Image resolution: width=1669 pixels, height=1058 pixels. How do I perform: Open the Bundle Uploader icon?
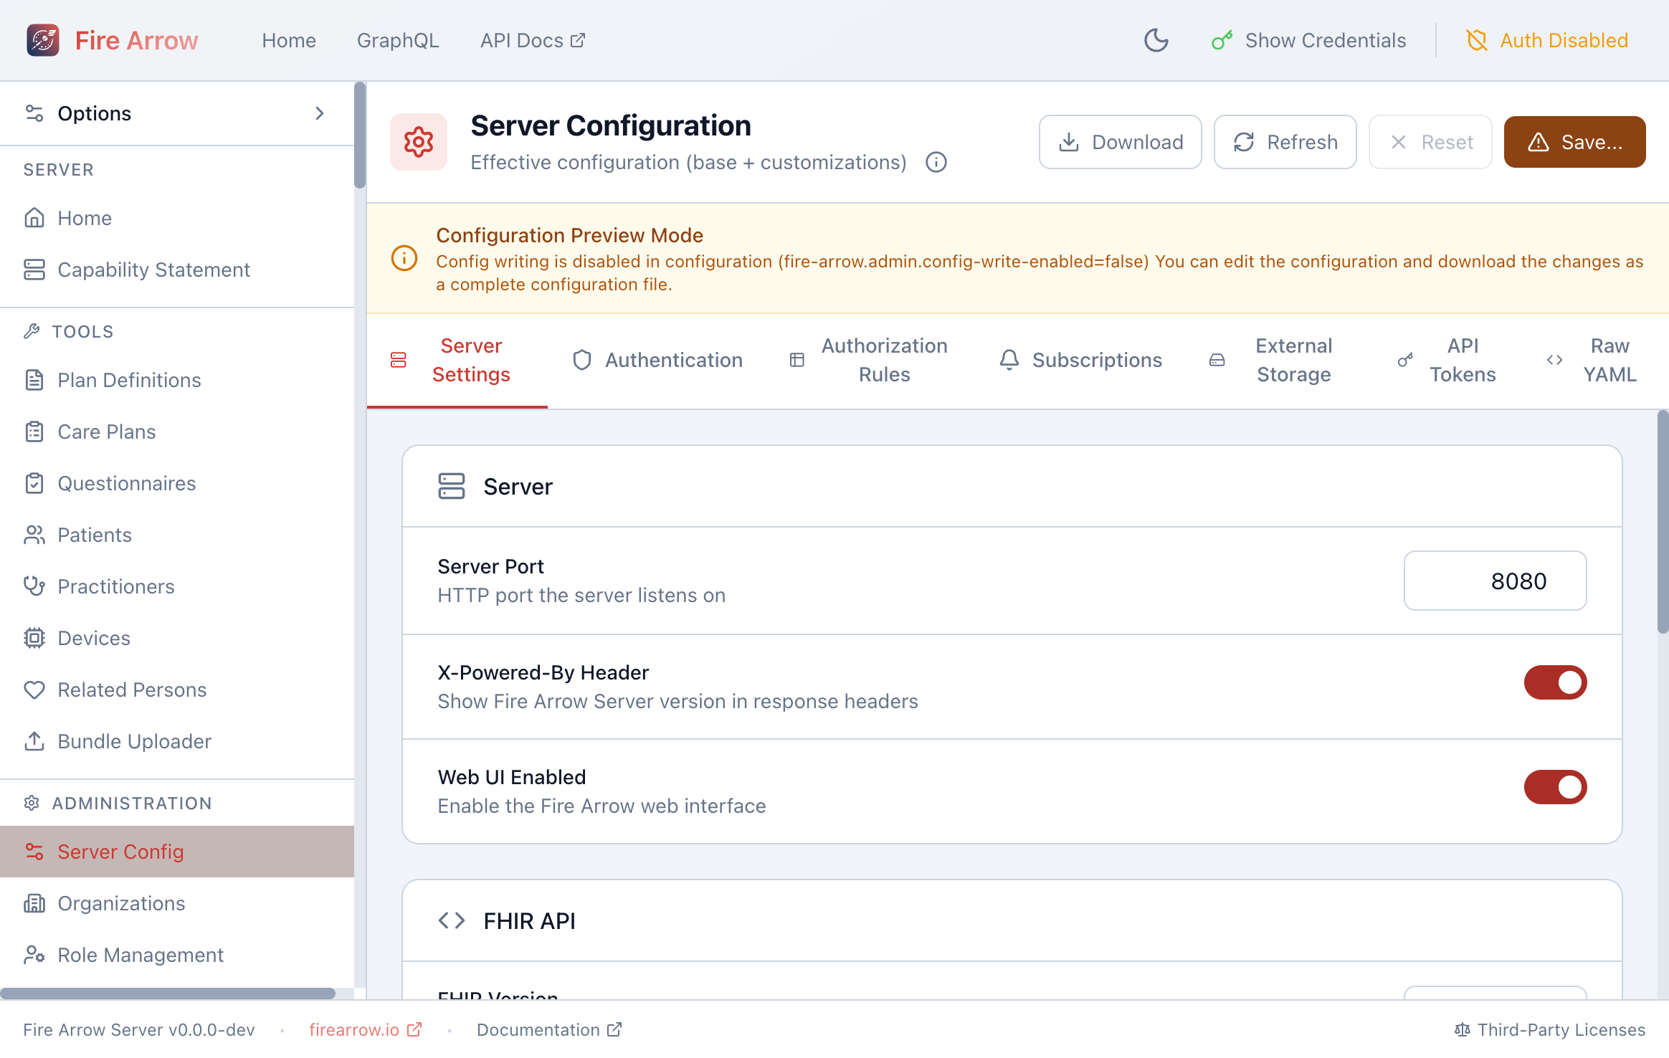click(34, 741)
